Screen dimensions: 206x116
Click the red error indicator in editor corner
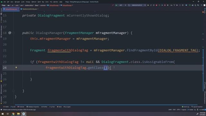(x=203, y=12)
